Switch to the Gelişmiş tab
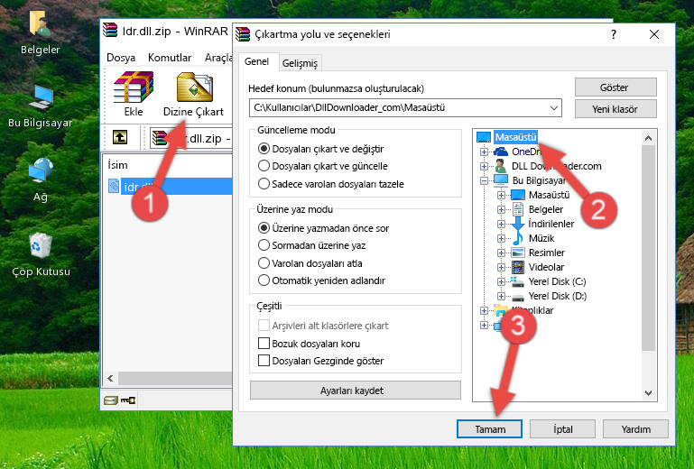694x469 pixels. (x=300, y=63)
